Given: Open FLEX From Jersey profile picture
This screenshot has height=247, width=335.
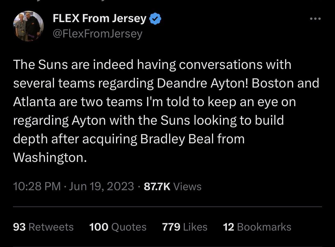Looking at the screenshot, I should (28, 26).
